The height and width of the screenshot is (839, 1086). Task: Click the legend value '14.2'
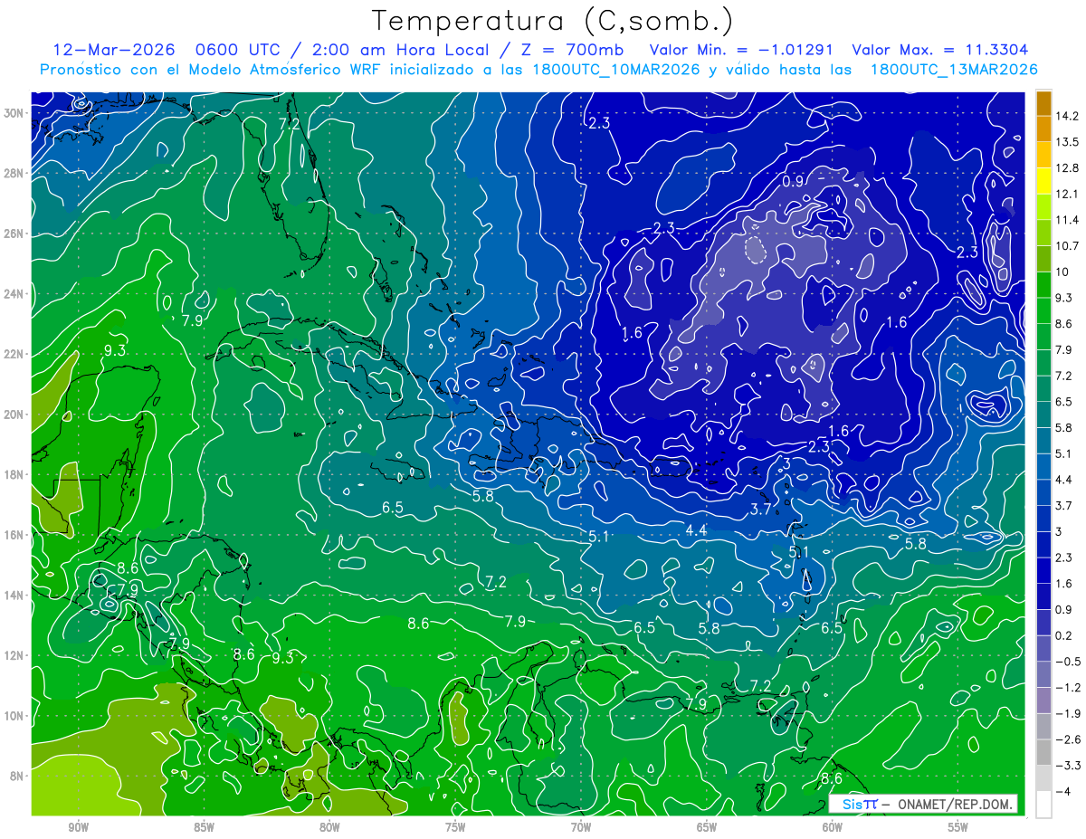[x=1069, y=116]
